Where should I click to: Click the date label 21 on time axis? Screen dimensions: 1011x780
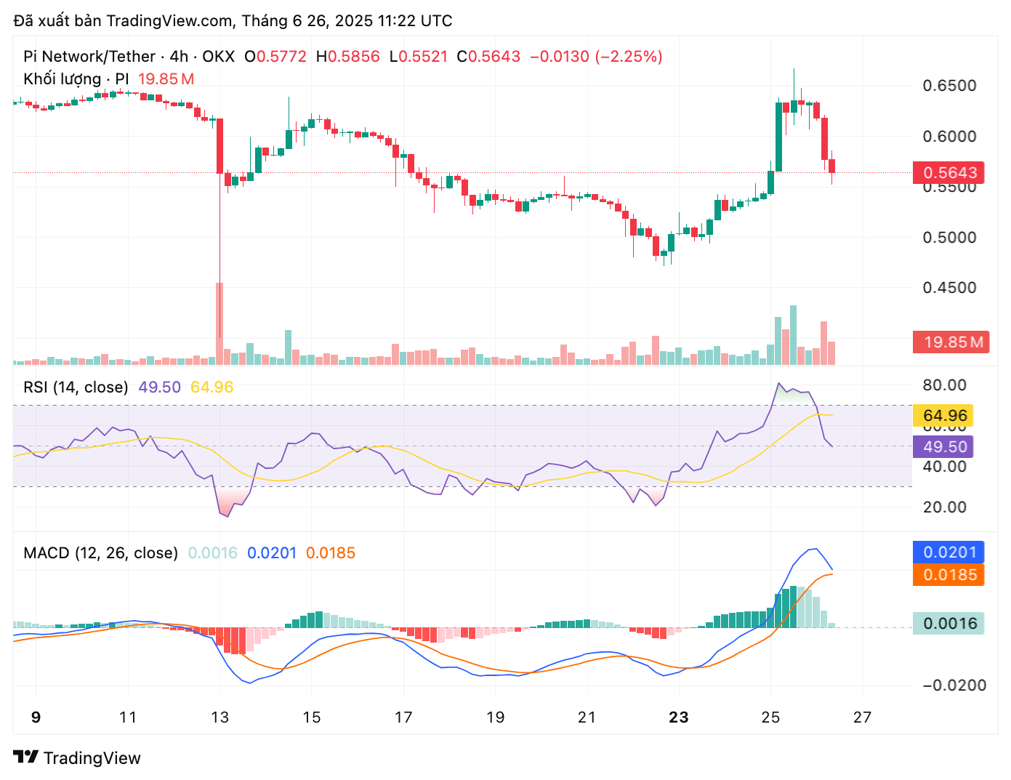tap(587, 717)
